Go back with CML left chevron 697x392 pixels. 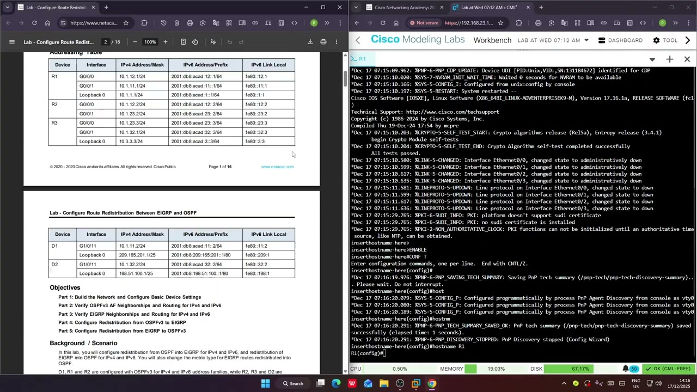pyautogui.click(x=358, y=40)
